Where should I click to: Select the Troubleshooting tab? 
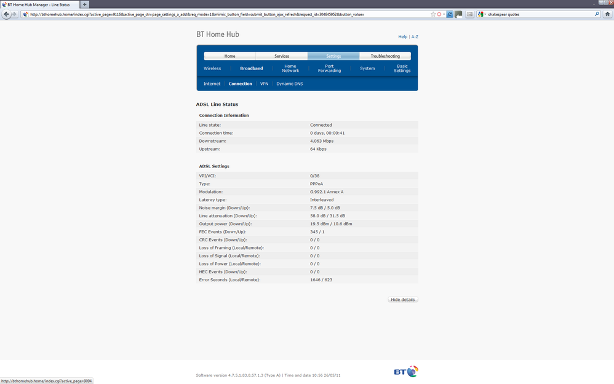point(385,56)
